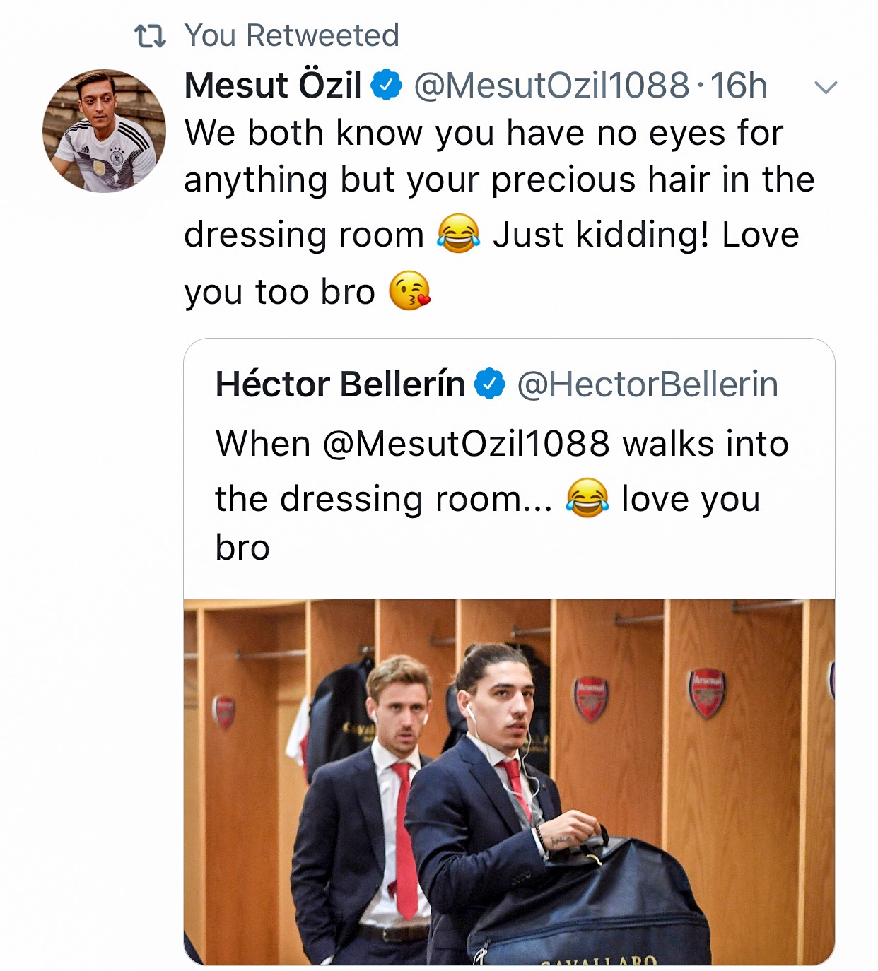Click laughing emoji in the quoted tweet
Image resolution: width=878 pixels, height=971 pixels.
[x=587, y=498]
